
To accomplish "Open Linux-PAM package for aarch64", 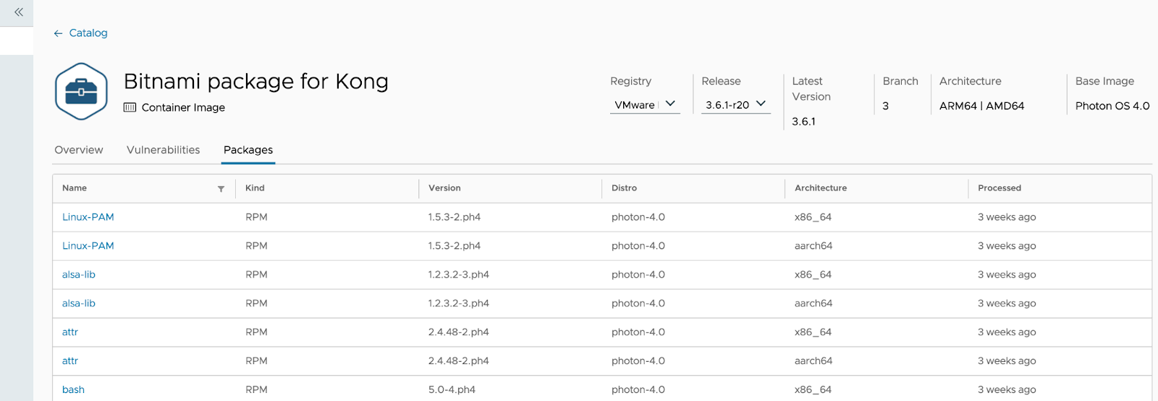I will (88, 245).
